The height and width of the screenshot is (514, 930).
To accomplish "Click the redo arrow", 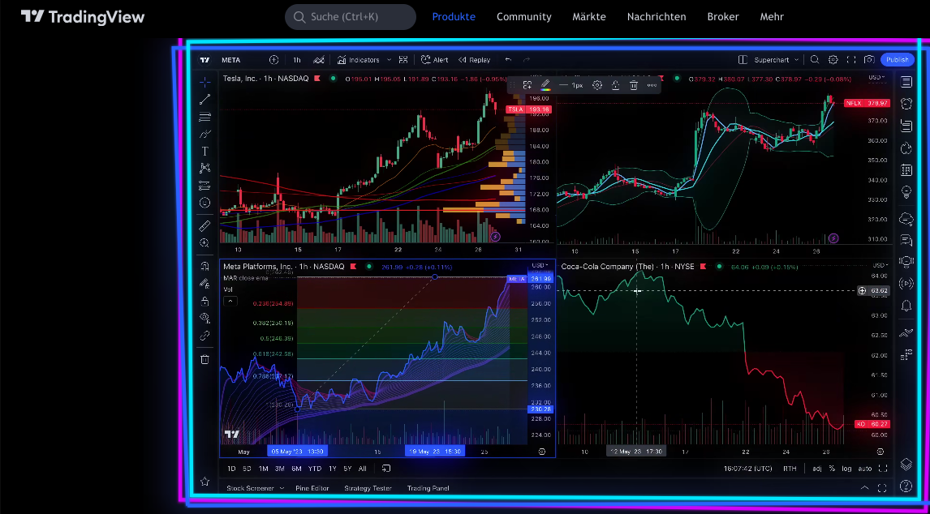I will pos(526,60).
